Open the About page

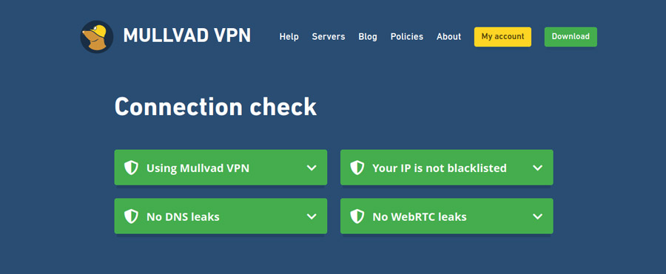point(449,37)
